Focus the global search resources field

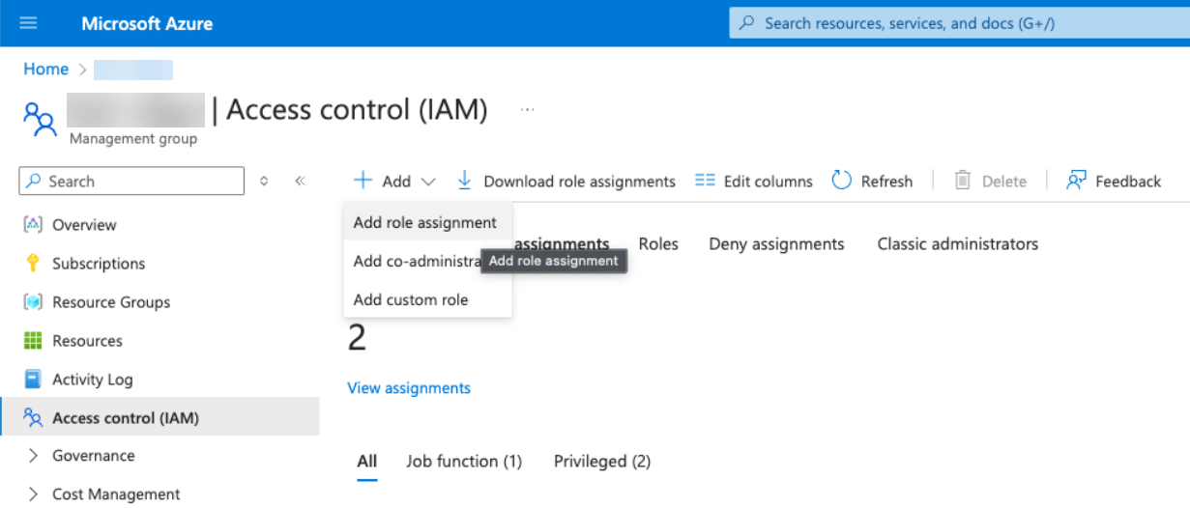[x=959, y=23]
